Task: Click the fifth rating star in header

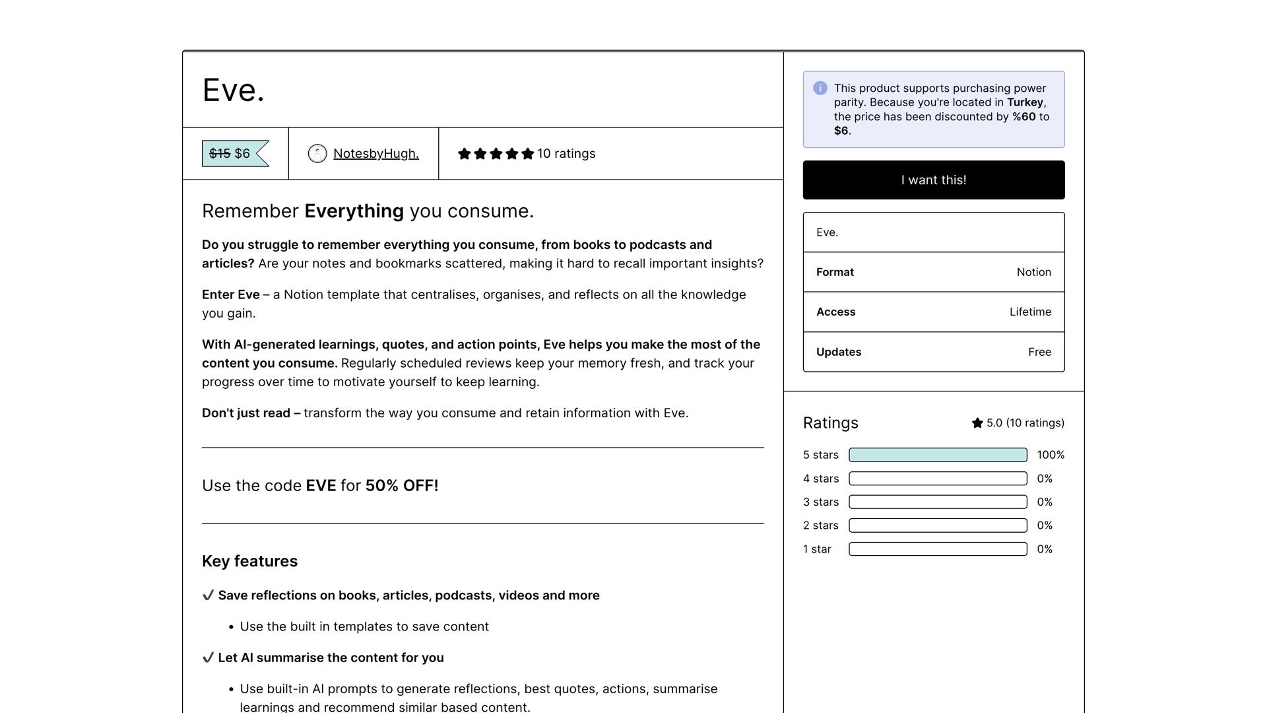Action: tap(527, 154)
